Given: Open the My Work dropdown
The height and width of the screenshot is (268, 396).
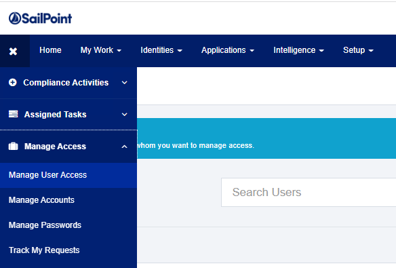Looking at the screenshot, I should pyautogui.click(x=101, y=50).
